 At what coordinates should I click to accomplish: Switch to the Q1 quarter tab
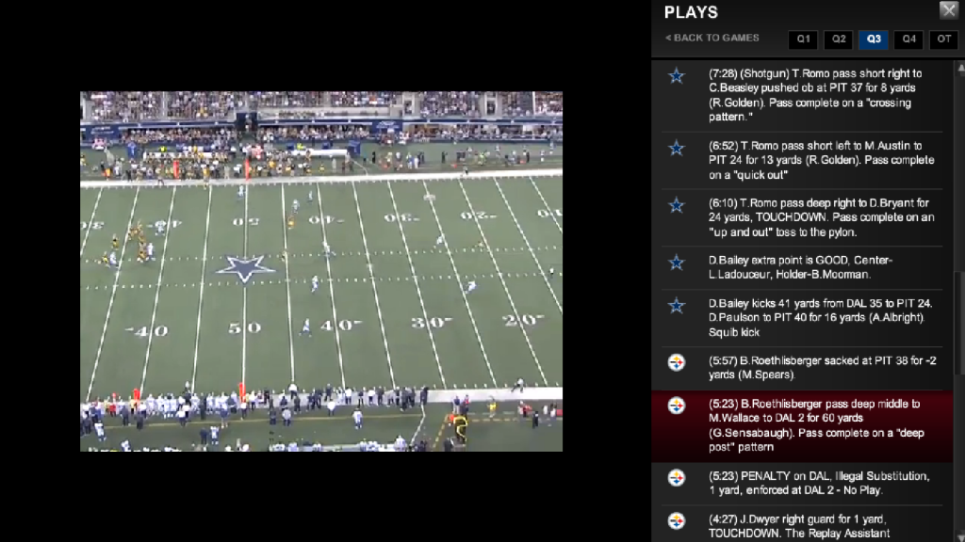pos(803,40)
